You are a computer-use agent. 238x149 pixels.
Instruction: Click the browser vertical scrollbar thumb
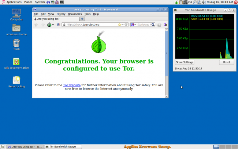(x=167, y=54)
